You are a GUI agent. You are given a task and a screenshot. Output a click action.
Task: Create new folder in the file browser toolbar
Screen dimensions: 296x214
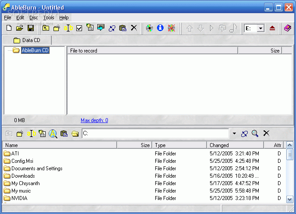pos(20,133)
